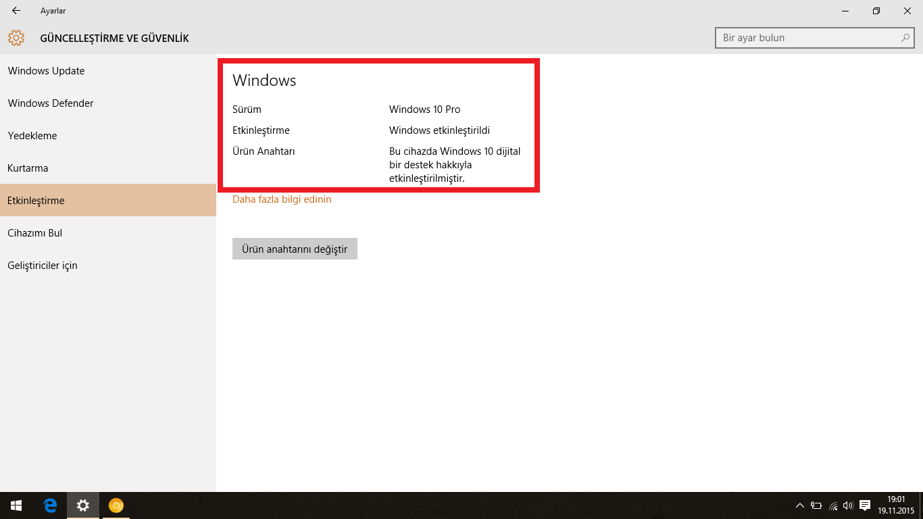
Task: Click the battery power tray icon
Action: point(816,505)
